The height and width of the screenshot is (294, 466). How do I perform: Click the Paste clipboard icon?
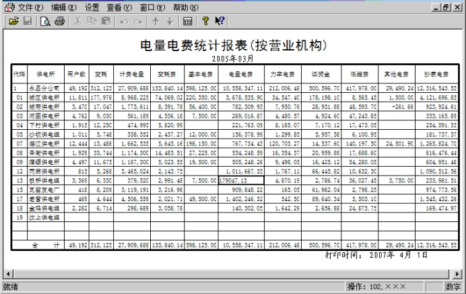coord(105,22)
